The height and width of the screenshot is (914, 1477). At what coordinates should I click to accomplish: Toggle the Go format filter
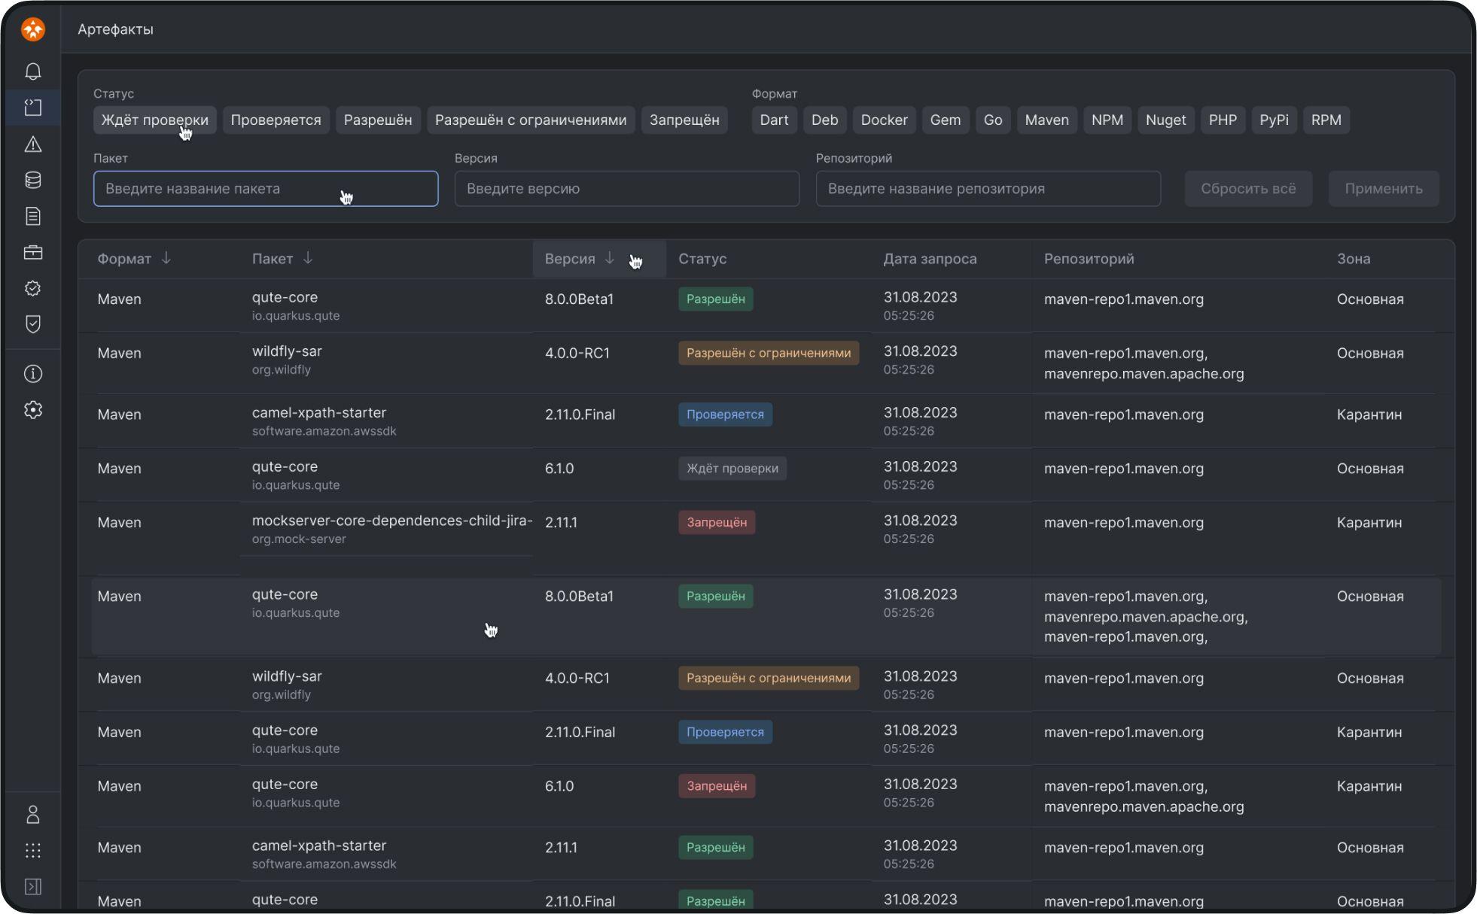[993, 120]
